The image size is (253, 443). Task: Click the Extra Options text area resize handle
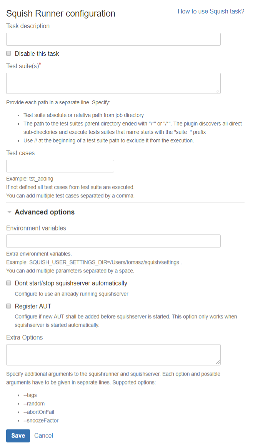pyautogui.click(x=218, y=362)
